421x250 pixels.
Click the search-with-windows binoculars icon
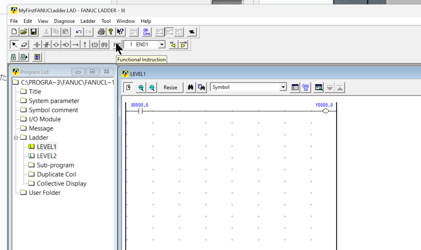pos(201,87)
